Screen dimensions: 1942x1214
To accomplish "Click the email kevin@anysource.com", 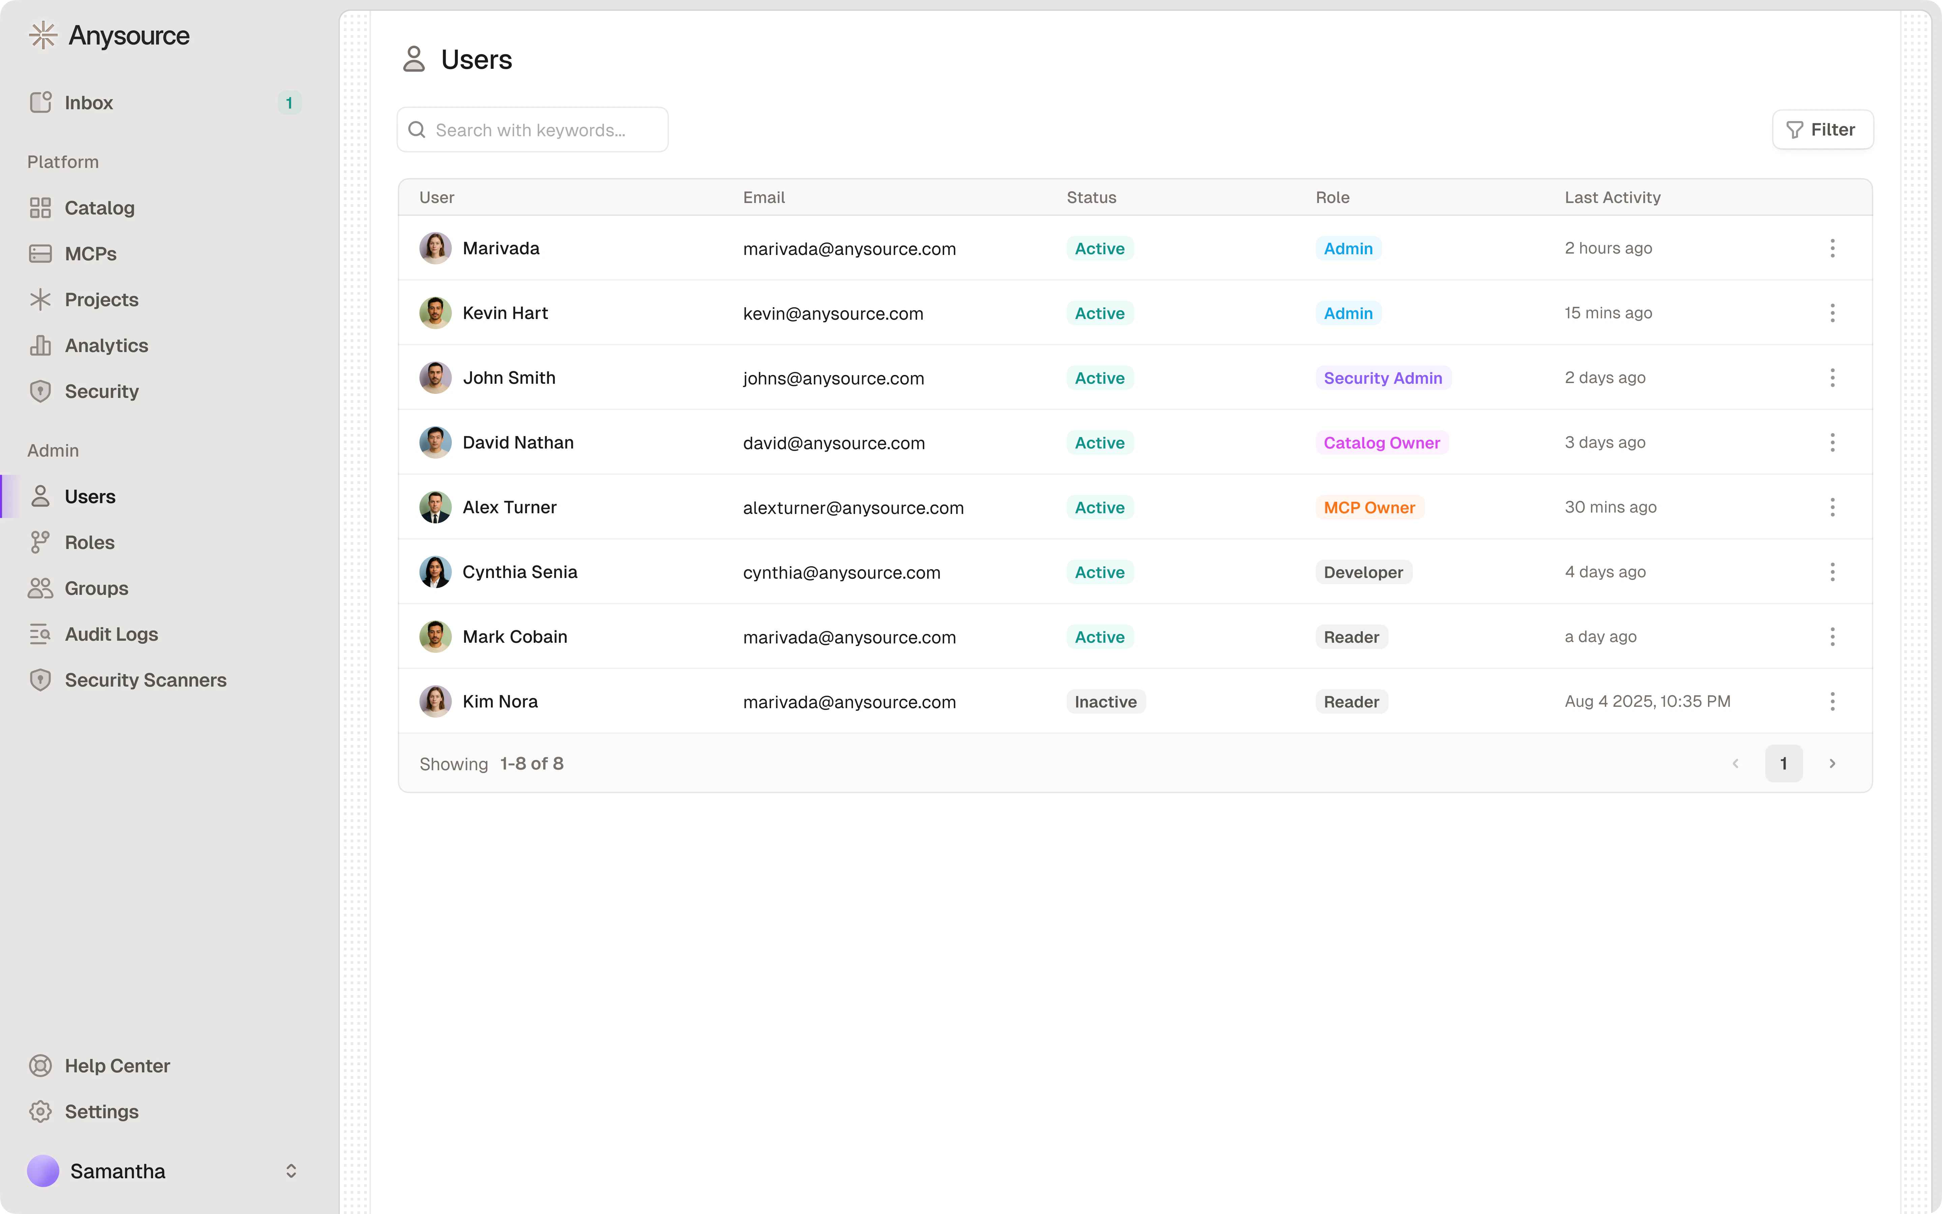I will (x=833, y=313).
